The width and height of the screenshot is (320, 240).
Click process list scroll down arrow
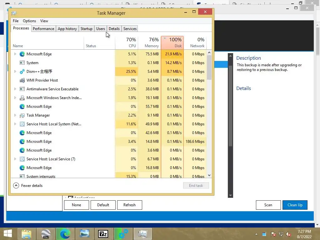click(209, 175)
